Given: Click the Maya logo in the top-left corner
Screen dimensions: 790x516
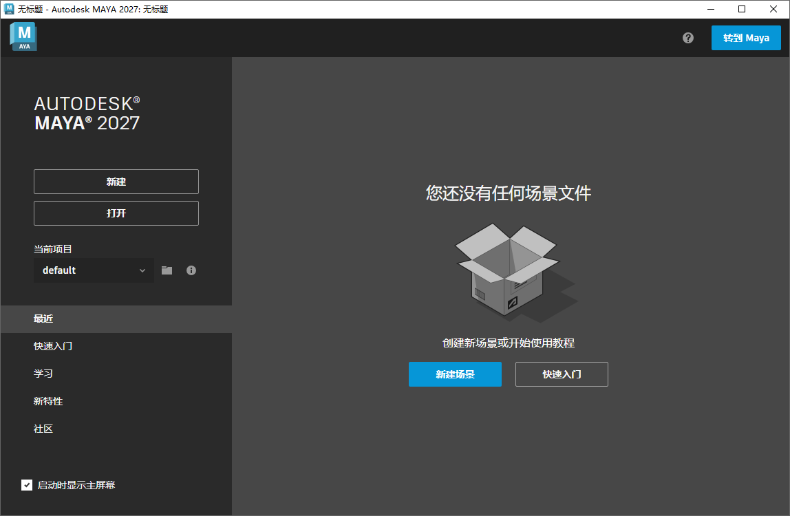Looking at the screenshot, I should (x=23, y=36).
